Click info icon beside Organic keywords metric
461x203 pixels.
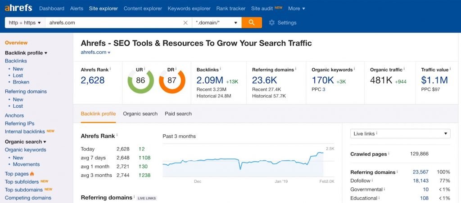[354, 69]
